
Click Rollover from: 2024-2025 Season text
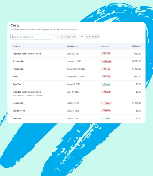[x=27, y=95]
